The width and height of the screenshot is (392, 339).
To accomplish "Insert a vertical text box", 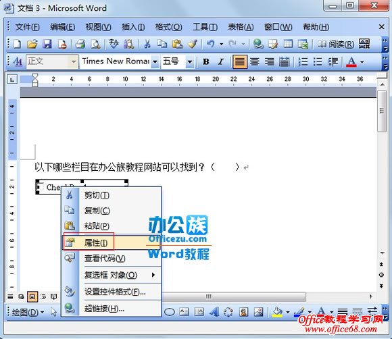I will point(199,311).
